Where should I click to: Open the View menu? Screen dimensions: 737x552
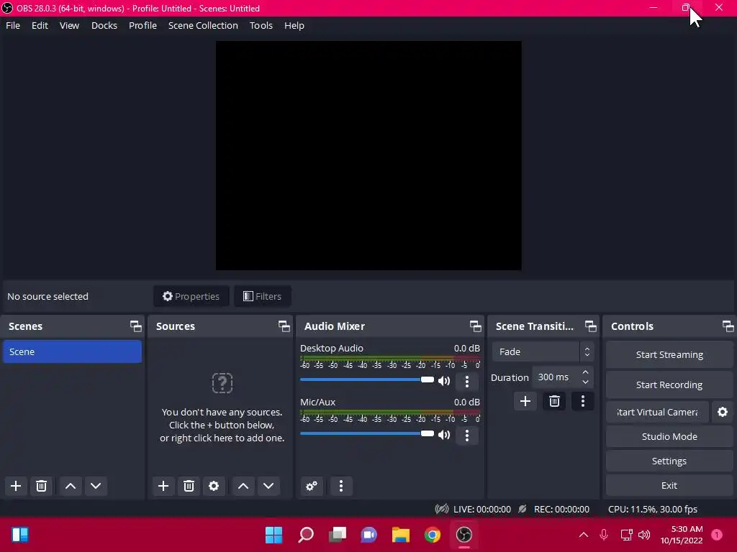[x=70, y=25]
